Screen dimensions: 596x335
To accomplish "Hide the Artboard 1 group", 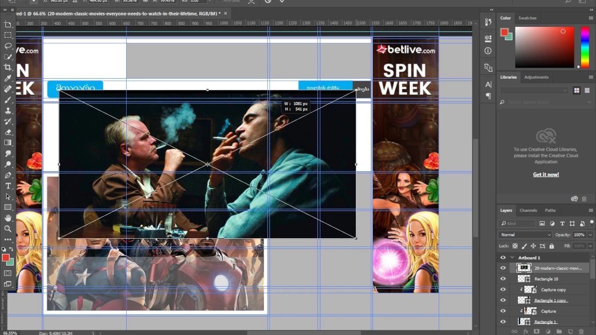I will pyautogui.click(x=503, y=258).
